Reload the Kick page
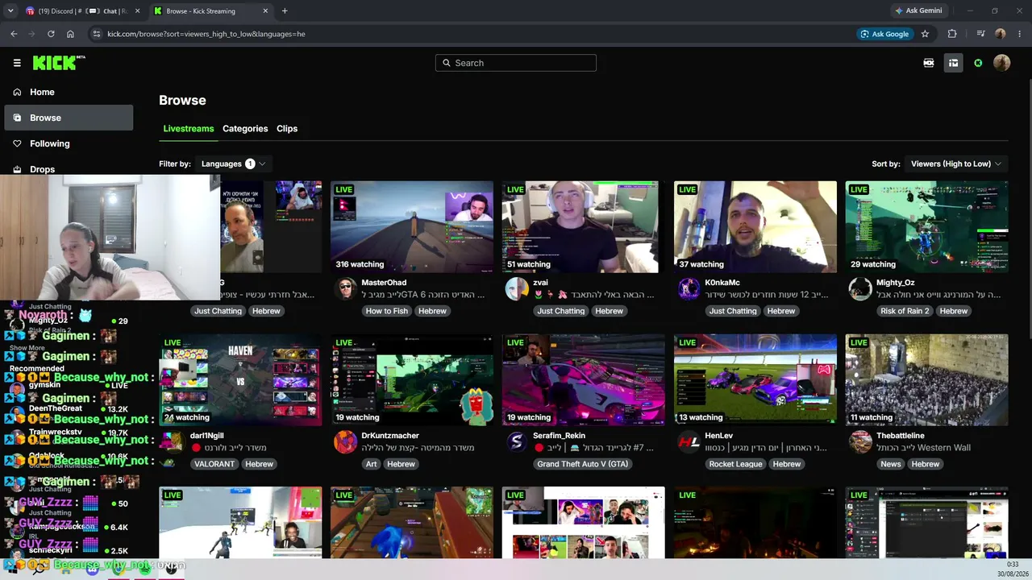Screen dimensions: 1032x580 click(x=51, y=34)
